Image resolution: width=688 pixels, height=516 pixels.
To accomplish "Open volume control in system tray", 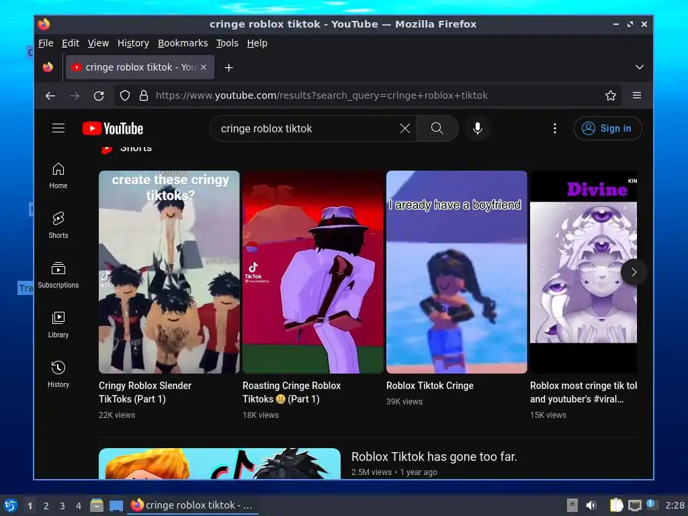I will pos(591,505).
